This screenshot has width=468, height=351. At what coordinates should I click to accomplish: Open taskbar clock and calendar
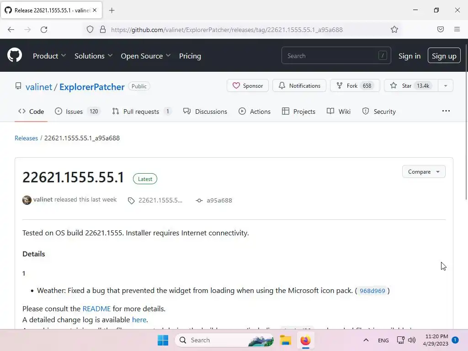coord(436,340)
